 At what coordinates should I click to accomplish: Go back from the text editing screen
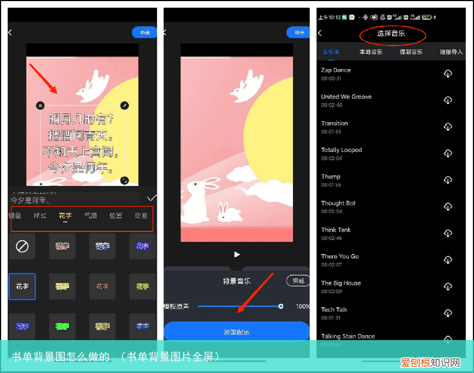pos(10,32)
